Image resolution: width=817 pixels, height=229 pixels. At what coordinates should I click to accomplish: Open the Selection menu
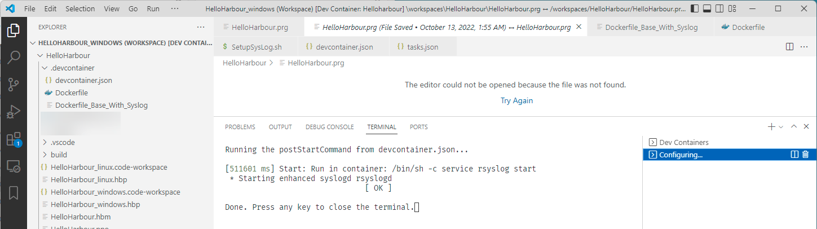click(x=80, y=9)
